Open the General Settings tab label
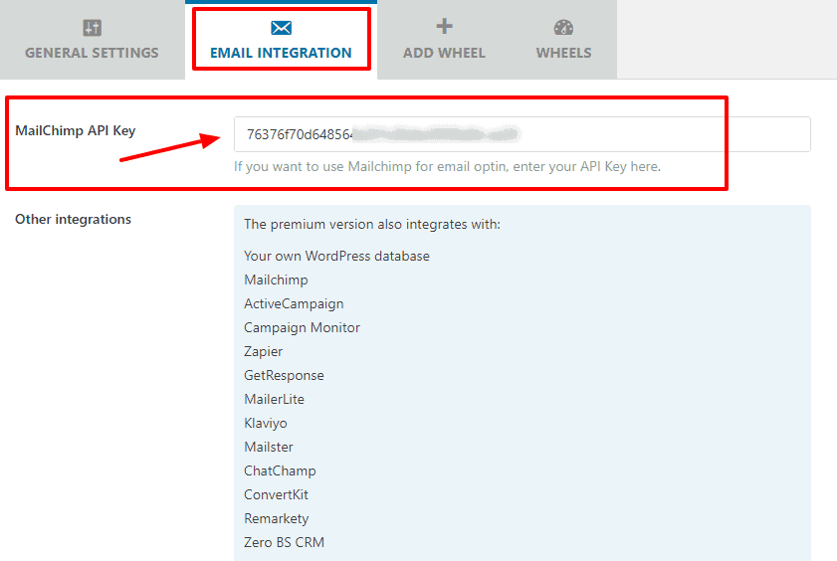Screen dimensions: 837x561 [x=92, y=53]
